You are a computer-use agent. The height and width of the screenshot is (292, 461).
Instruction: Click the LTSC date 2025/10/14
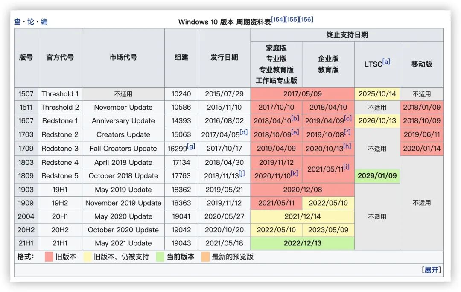pyautogui.click(x=377, y=94)
